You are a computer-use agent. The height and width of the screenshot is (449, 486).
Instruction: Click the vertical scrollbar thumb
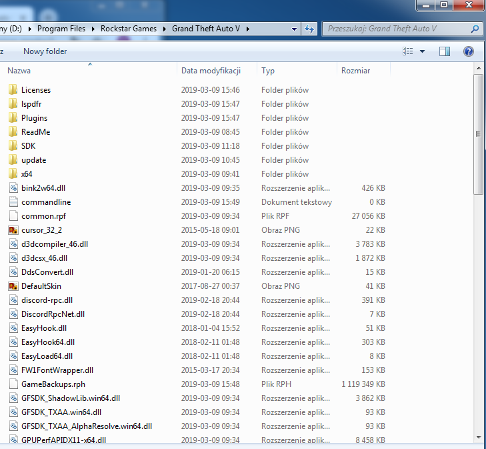[x=478, y=134]
